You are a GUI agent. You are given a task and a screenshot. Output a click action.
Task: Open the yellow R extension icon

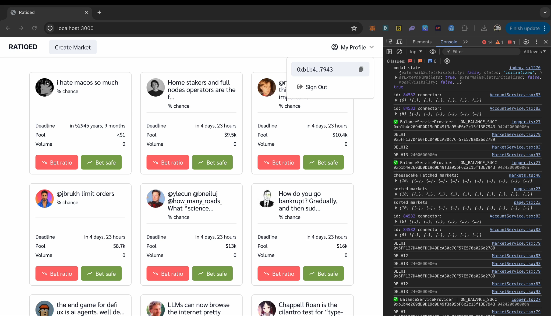pyautogui.click(x=398, y=28)
